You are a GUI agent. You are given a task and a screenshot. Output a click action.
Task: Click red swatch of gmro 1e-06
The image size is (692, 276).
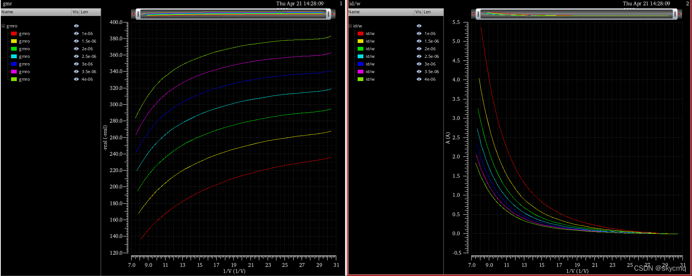pos(14,34)
